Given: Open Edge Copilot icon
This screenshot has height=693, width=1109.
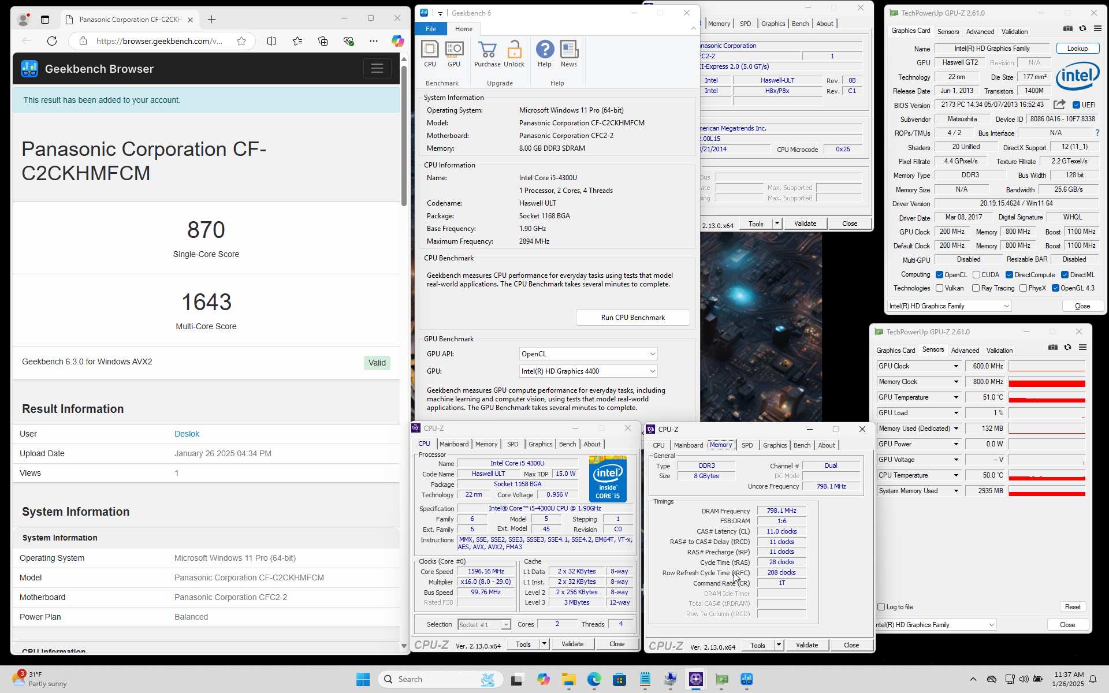Looking at the screenshot, I should pos(397,41).
